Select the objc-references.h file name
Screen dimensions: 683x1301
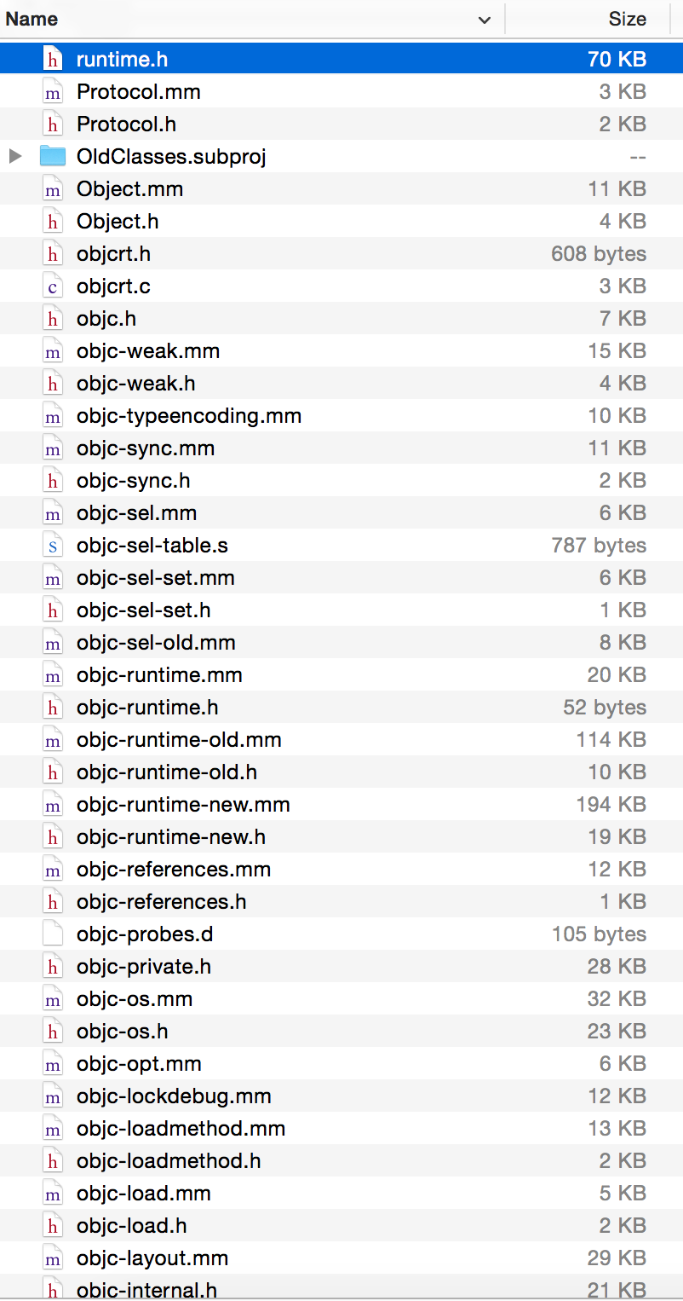pyautogui.click(x=162, y=902)
